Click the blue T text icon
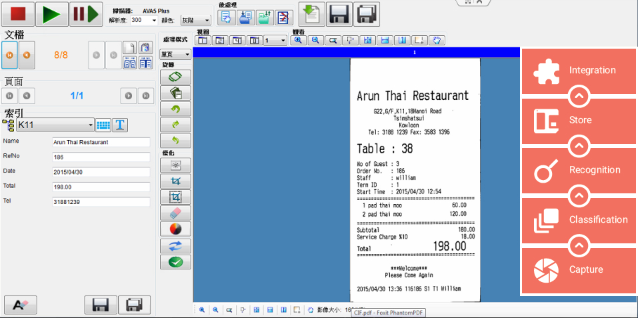 click(x=120, y=125)
